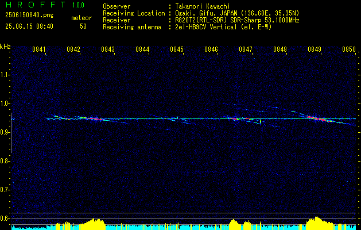Viewport: 361px width, 230px height.
Task: Click the HROFFT title text
Action: coord(36,5)
